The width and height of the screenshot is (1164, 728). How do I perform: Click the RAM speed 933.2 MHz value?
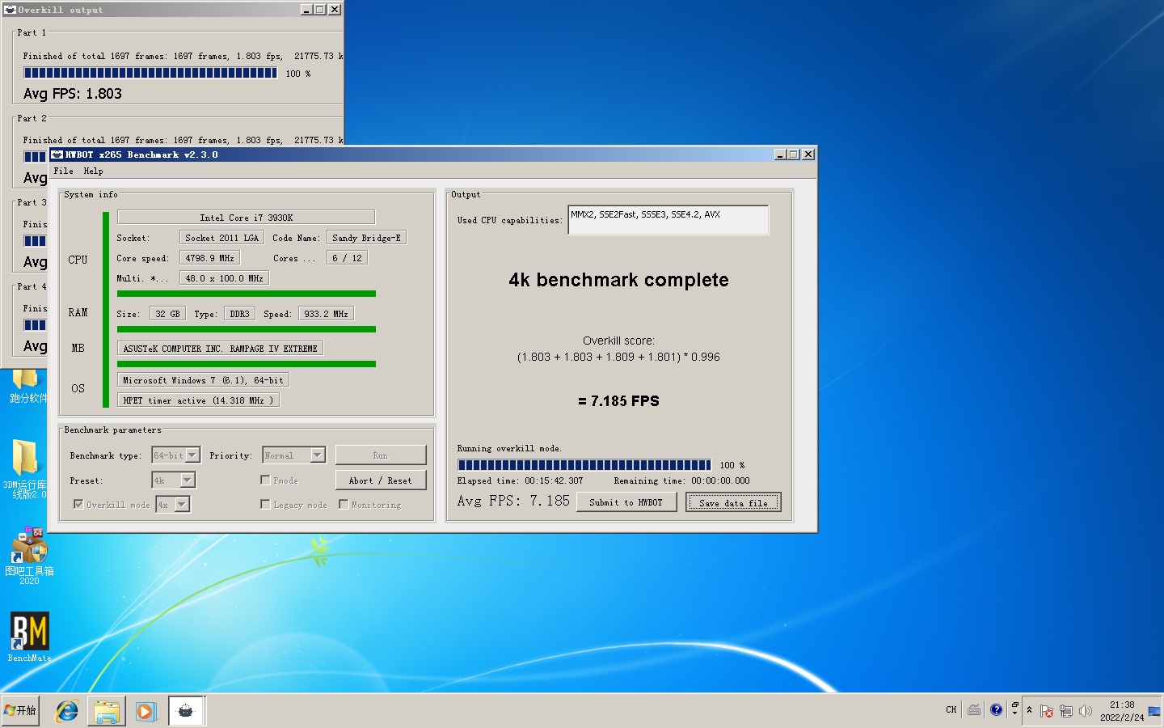(x=326, y=314)
